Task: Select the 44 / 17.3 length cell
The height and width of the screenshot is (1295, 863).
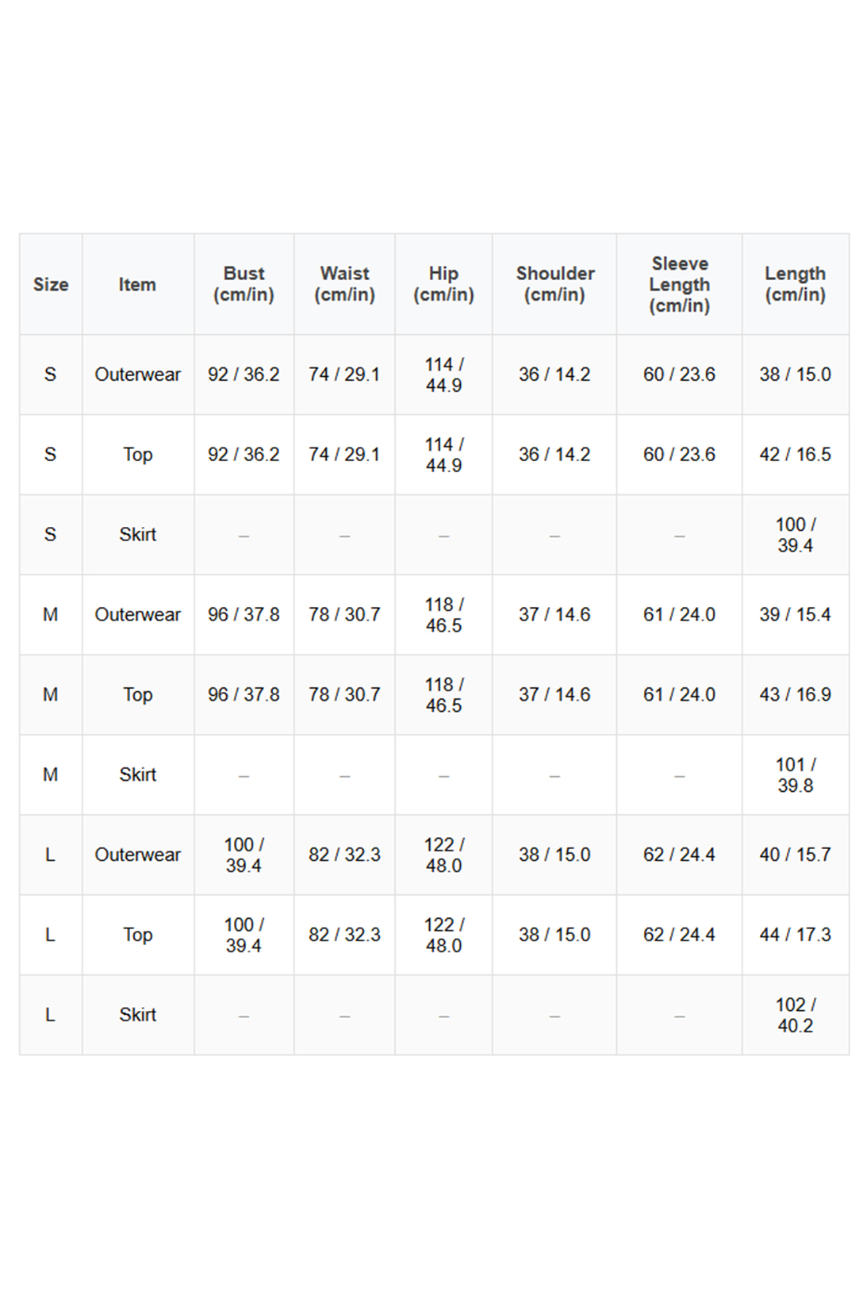Action: coord(795,936)
